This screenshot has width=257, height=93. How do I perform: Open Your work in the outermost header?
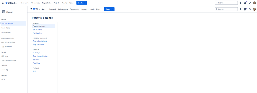coord(25,3)
